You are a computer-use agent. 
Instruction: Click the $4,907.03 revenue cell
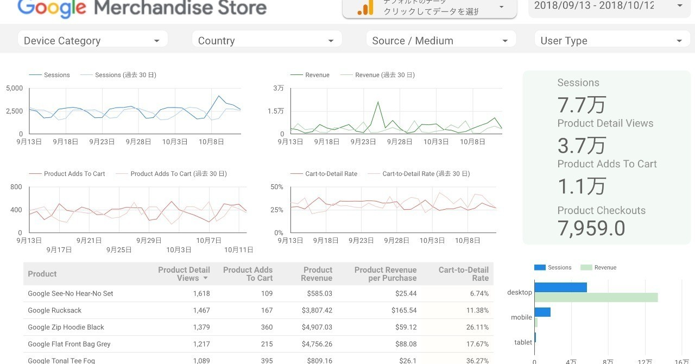click(317, 327)
